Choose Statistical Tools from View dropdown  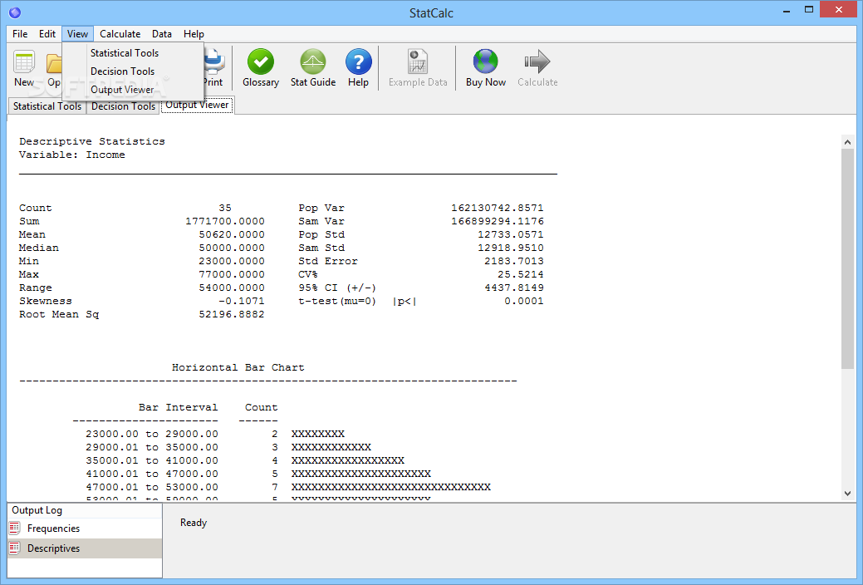tap(133, 53)
